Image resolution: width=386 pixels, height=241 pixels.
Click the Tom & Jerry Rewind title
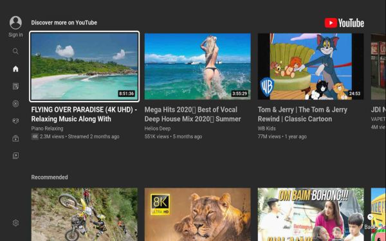pos(302,114)
